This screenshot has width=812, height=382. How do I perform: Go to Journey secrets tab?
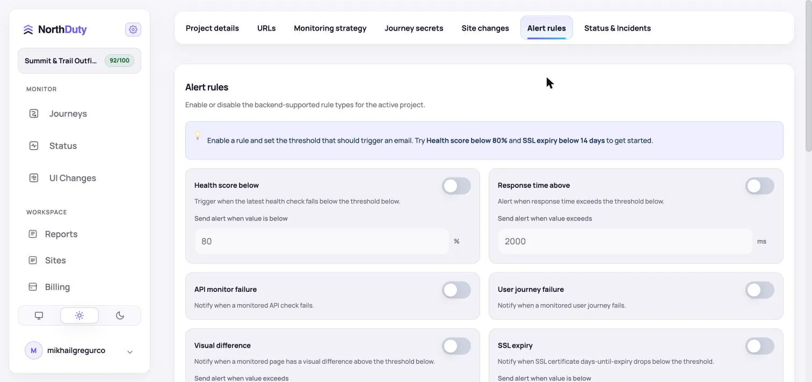click(414, 28)
